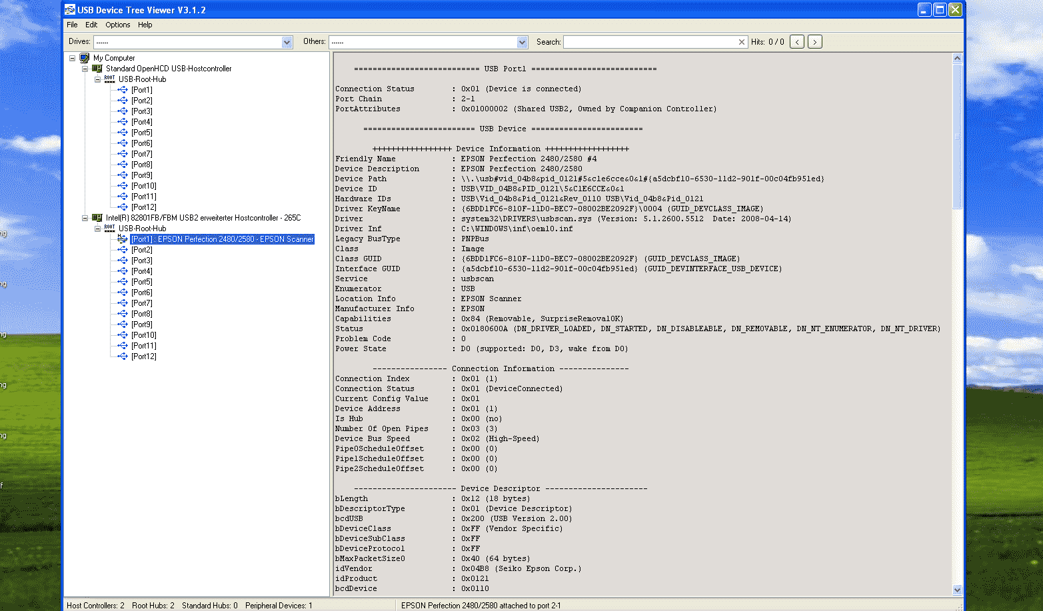Collapse the USB-Root-Hub node under OpenHCD
Screen dimensions: 1043x611
(97, 79)
